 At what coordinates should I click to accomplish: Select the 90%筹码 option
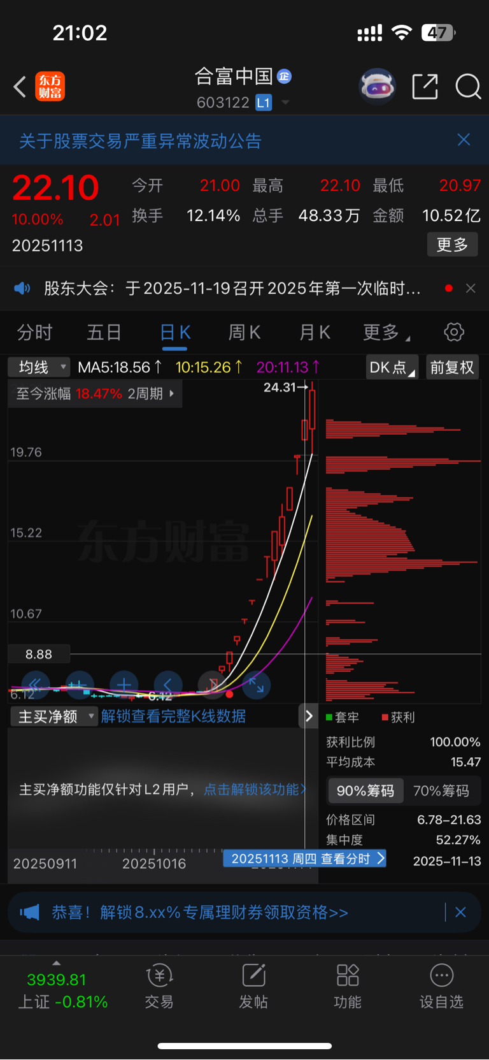(x=365, y=791)
